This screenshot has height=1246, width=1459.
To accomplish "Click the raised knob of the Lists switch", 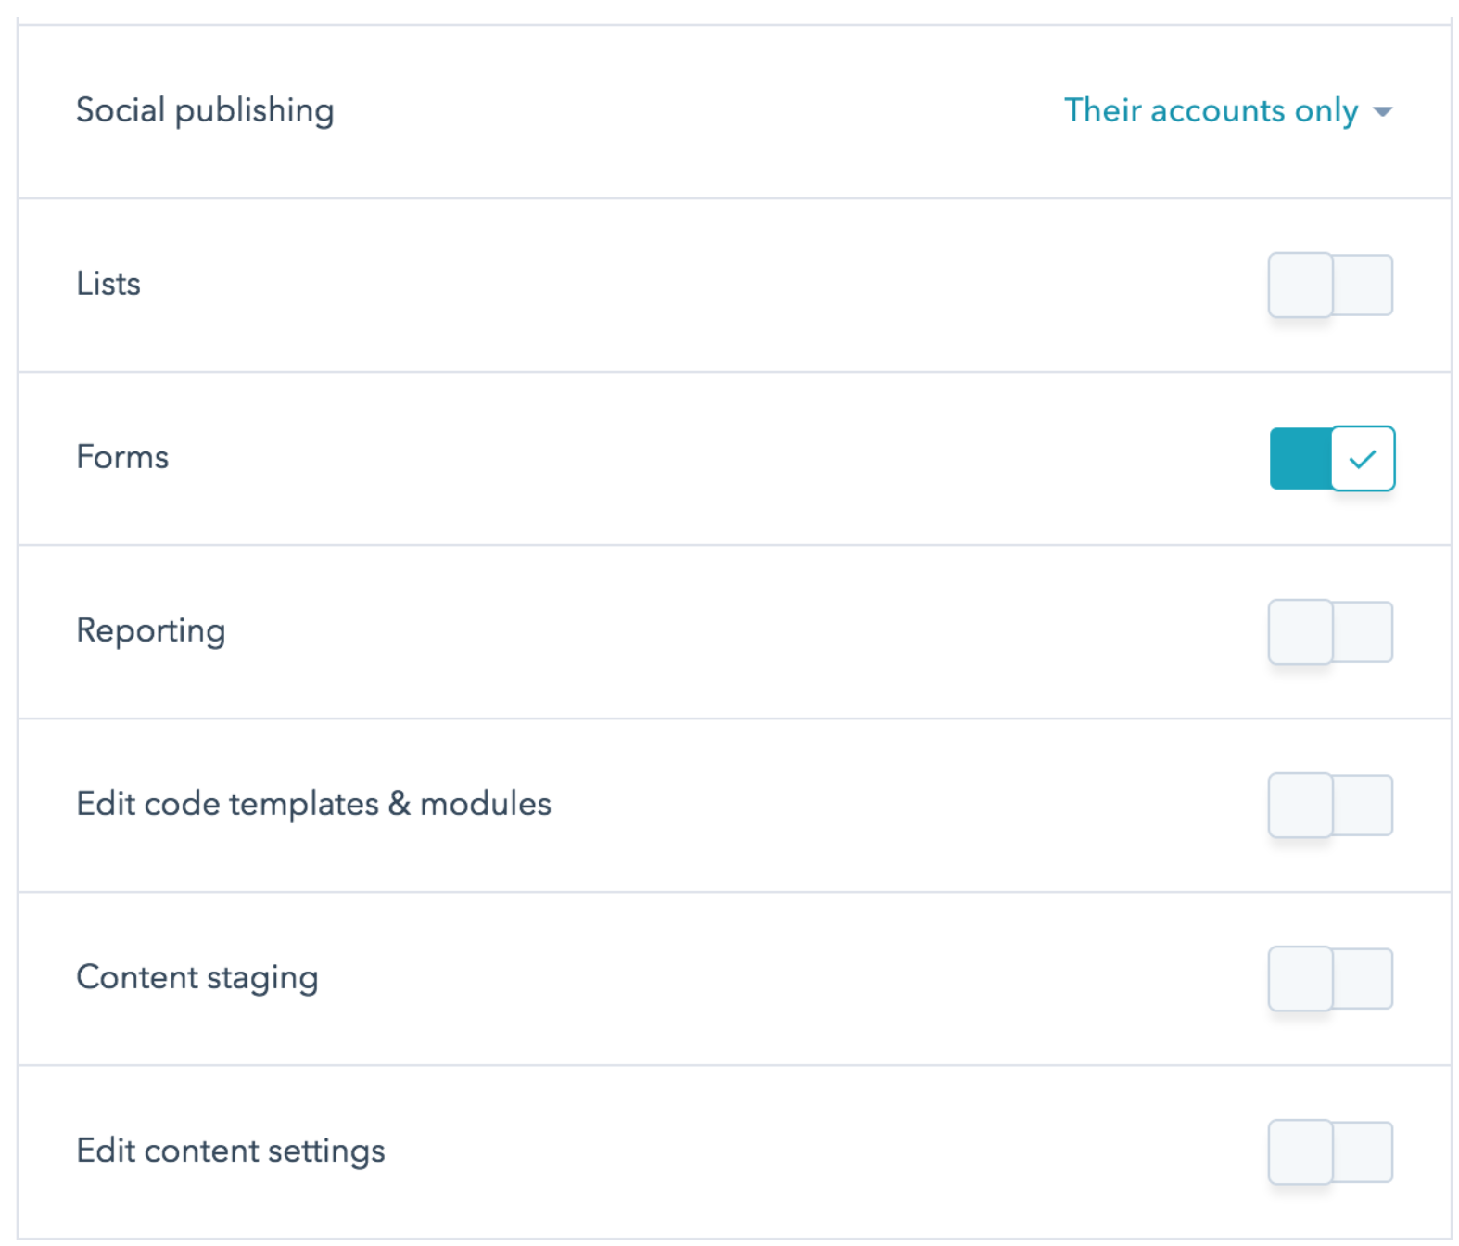I will coord(1300,285).
